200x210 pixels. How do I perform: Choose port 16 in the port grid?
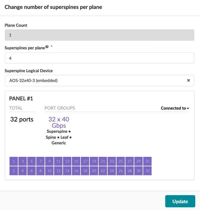click(76, 171)
